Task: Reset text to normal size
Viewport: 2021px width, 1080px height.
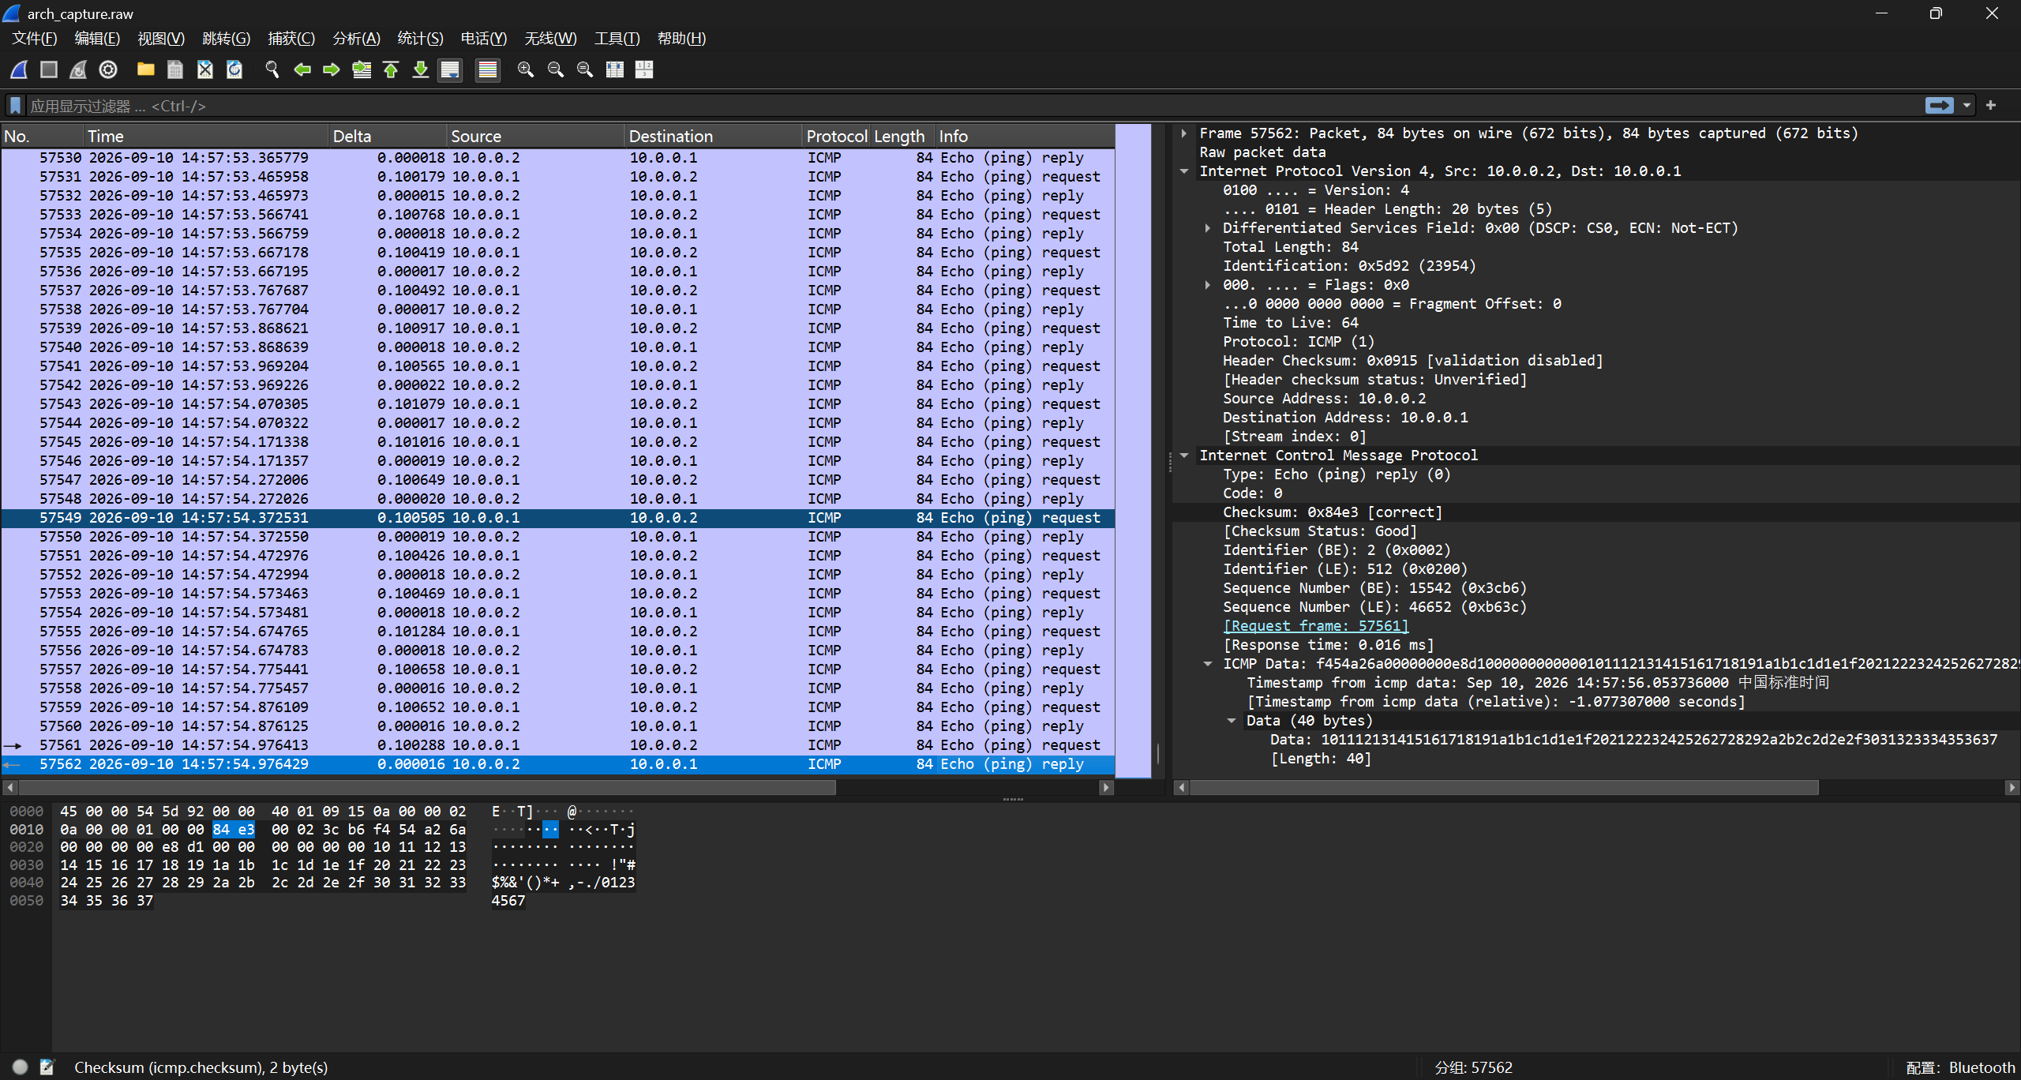Action: pos(585,69)
